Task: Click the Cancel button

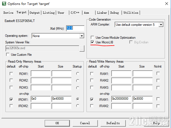Action: coord(85,123)
